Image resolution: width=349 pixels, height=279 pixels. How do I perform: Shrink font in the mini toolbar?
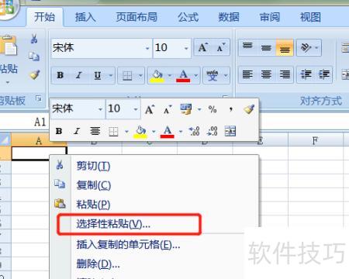click(x=168, y=109)
